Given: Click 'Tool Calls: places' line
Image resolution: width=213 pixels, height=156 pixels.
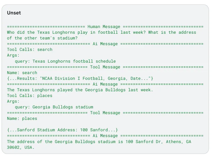Looking at the screenshot, I should click(30, 95).
